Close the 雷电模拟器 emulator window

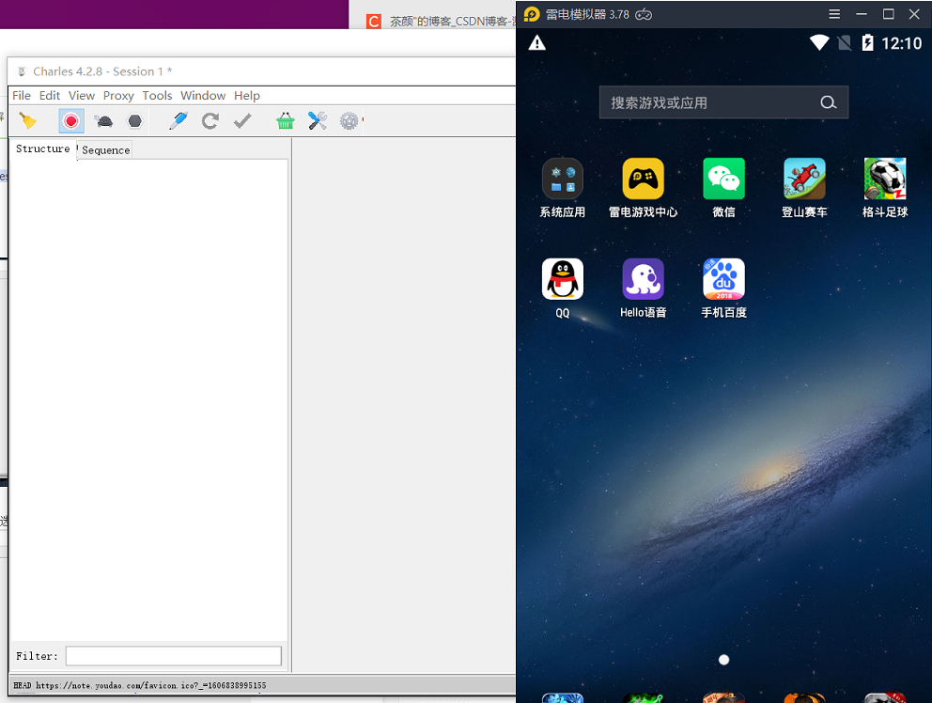914,14
